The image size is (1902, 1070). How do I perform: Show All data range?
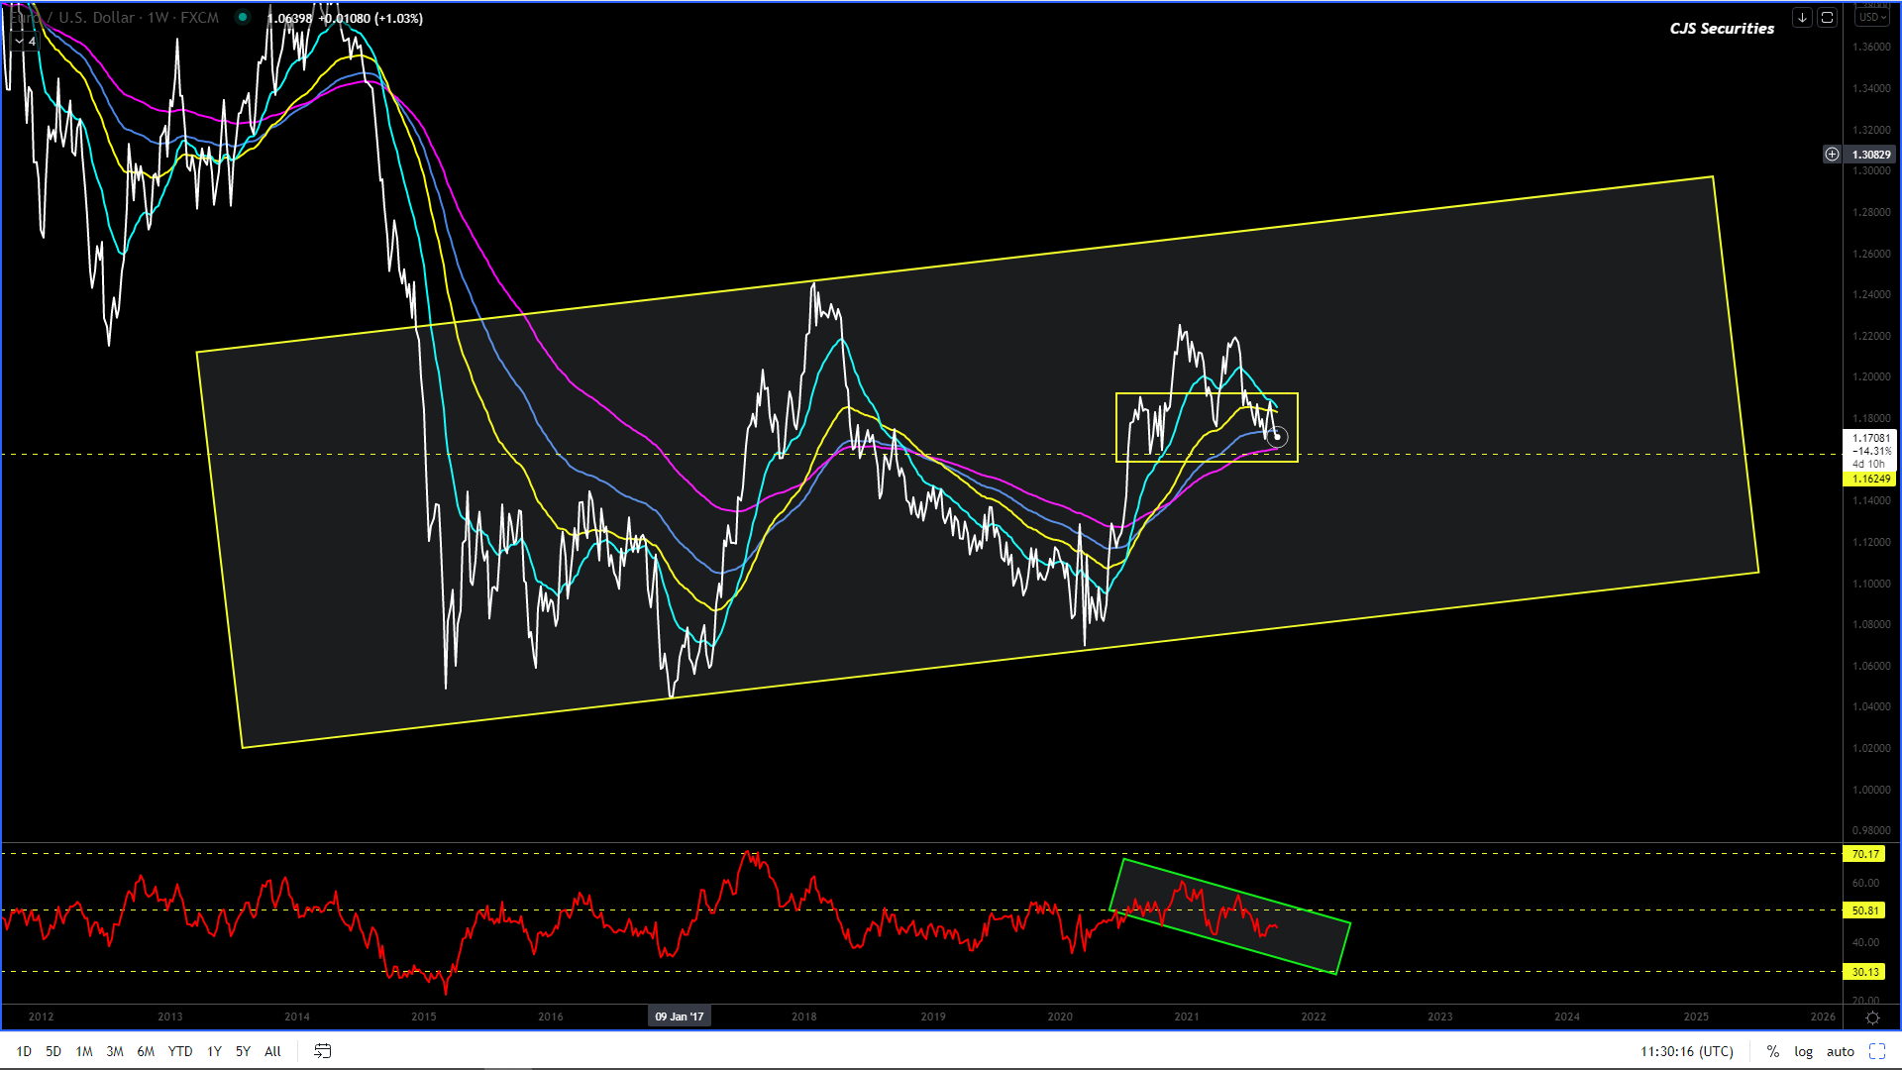pyautogui.click(x=272, y=1051)
